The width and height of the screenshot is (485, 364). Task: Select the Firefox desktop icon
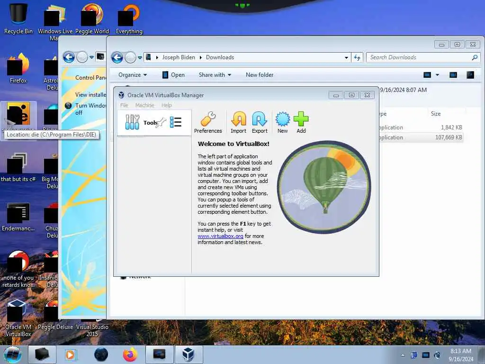pyautogui.click(x=18, y=68)
